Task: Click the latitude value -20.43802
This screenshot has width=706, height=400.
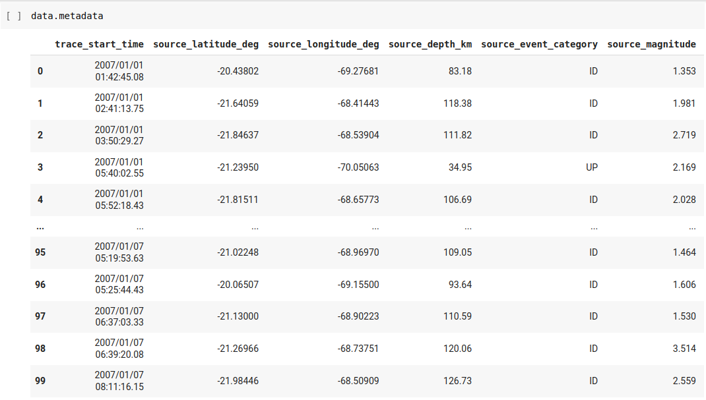Action: 238,71
